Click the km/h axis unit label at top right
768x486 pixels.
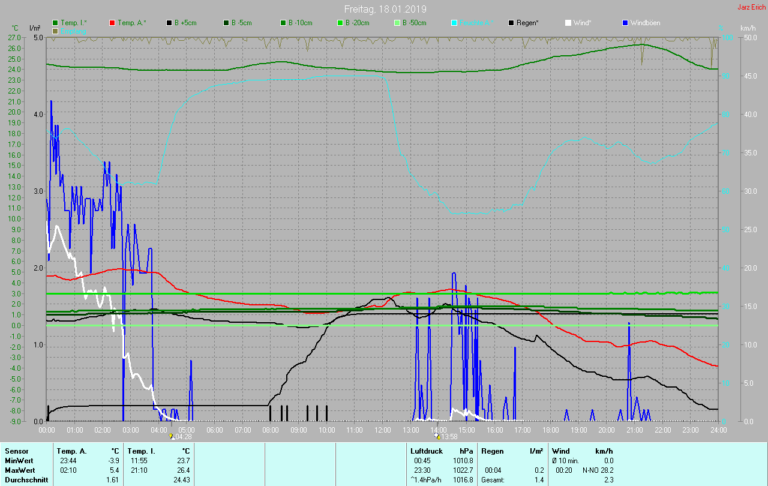click(x=748, y=28)
